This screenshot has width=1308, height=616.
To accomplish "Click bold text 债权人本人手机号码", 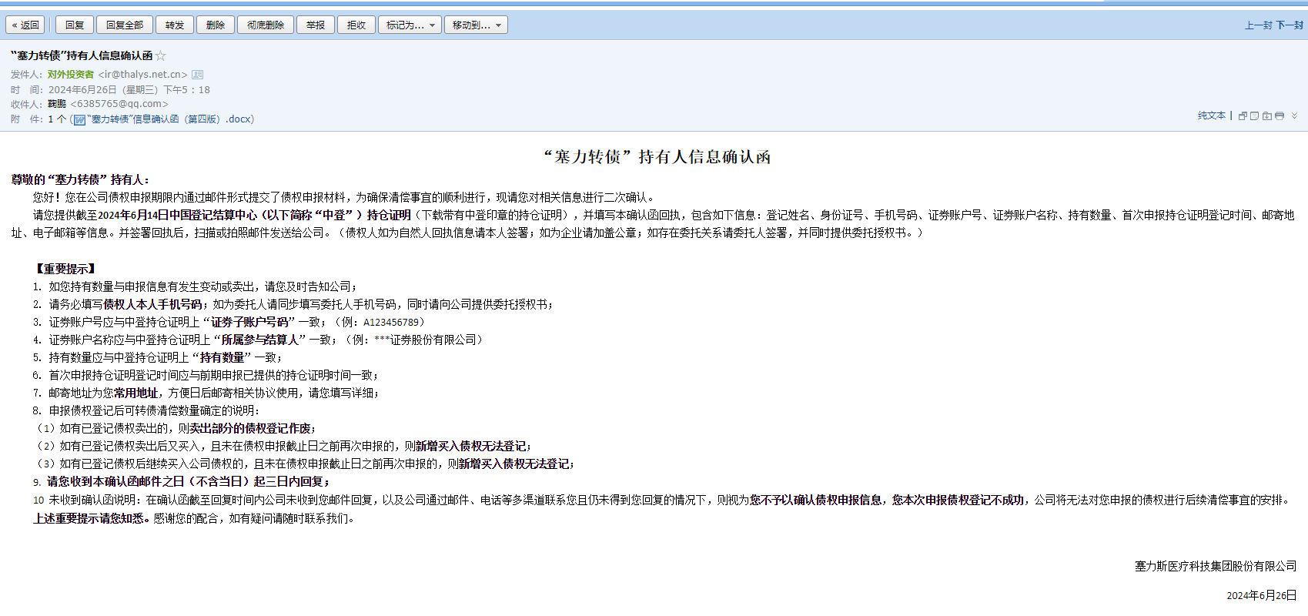I will 152,304.
